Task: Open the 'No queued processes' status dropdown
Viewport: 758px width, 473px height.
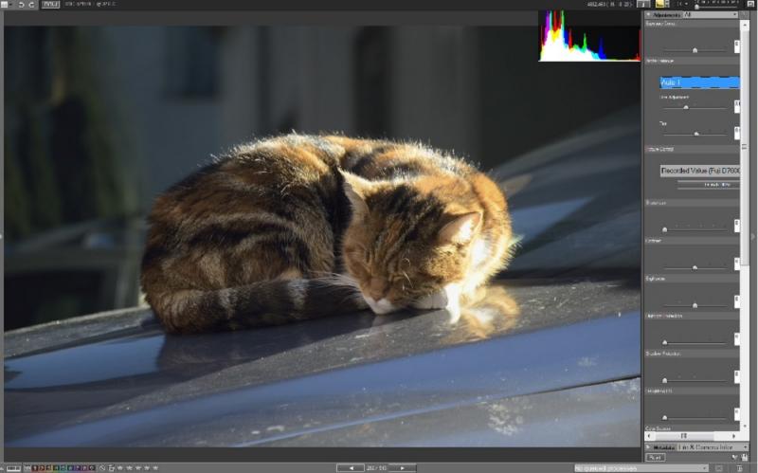Action: [x=641, y=468]
